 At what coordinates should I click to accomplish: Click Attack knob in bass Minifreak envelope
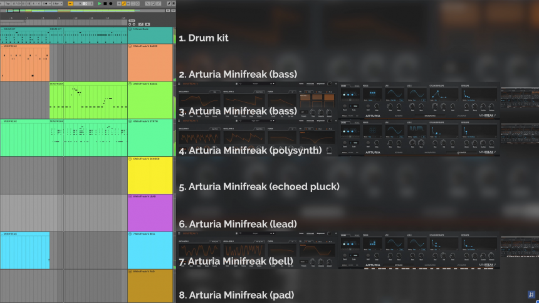pos(466,106)
